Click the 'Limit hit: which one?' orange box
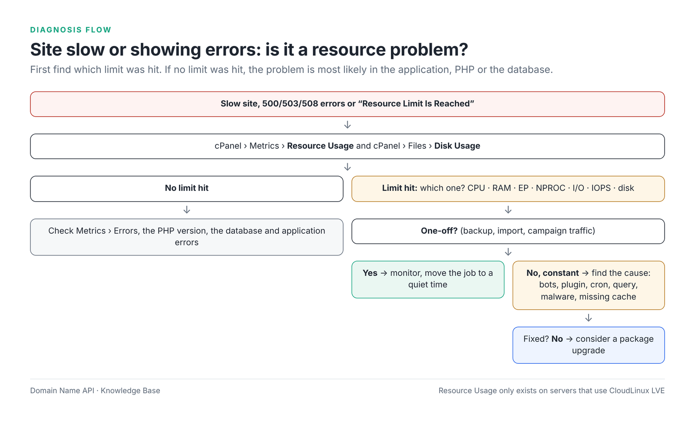This screenshot has height=421, width=695. (x=508, y=189)
